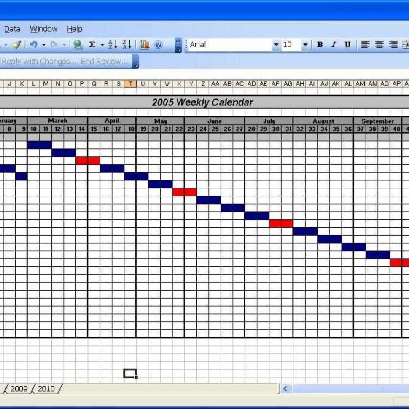Open the Data menu

[x=12, y=29]
